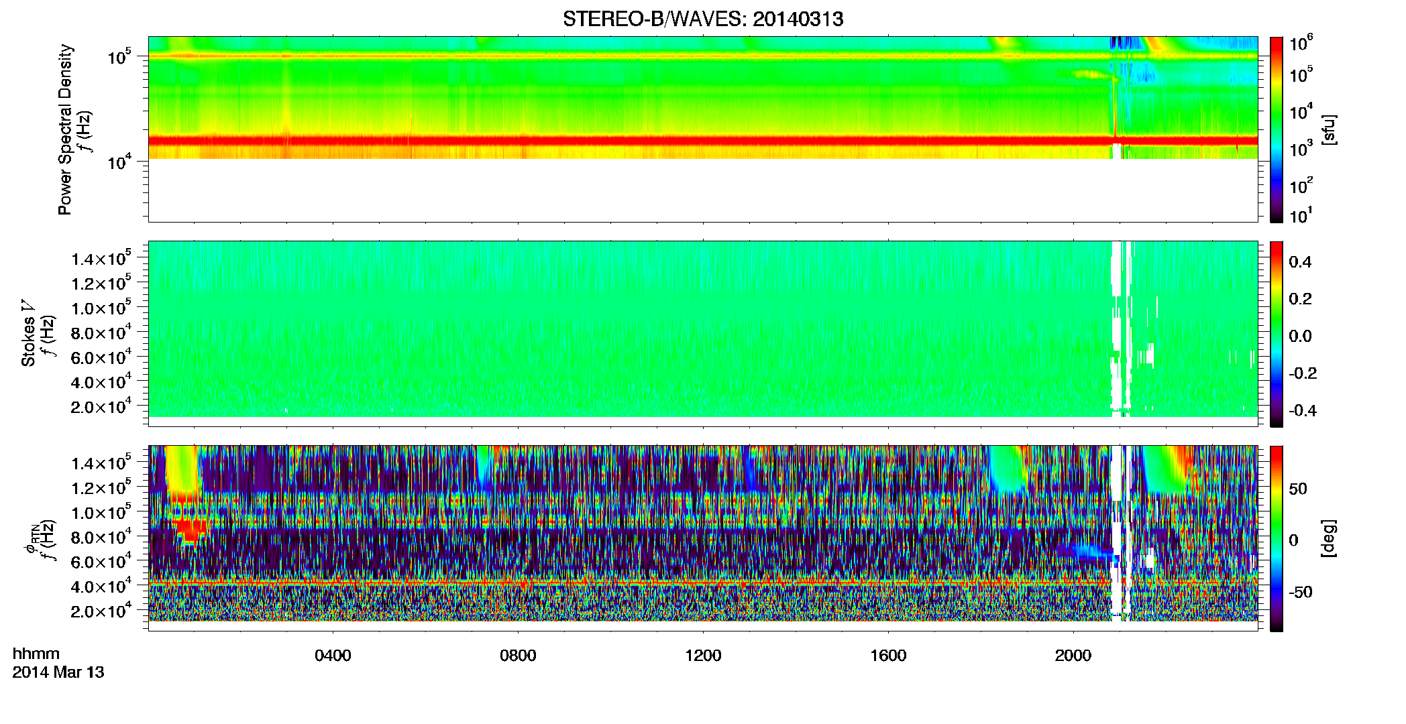Click the 1600 time axis label
The image size is (1406, 724).
click(x=888, y=656)
